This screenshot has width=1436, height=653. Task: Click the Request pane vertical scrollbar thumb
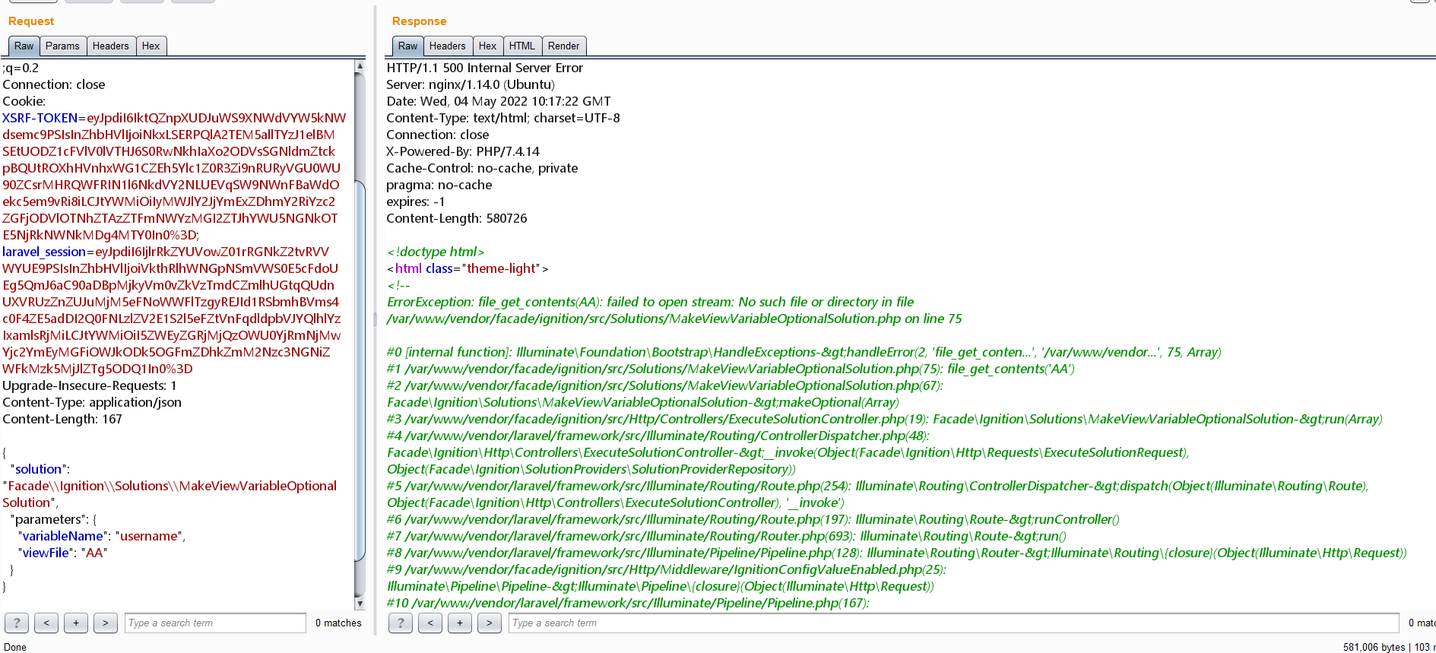(x=360, y=371)
